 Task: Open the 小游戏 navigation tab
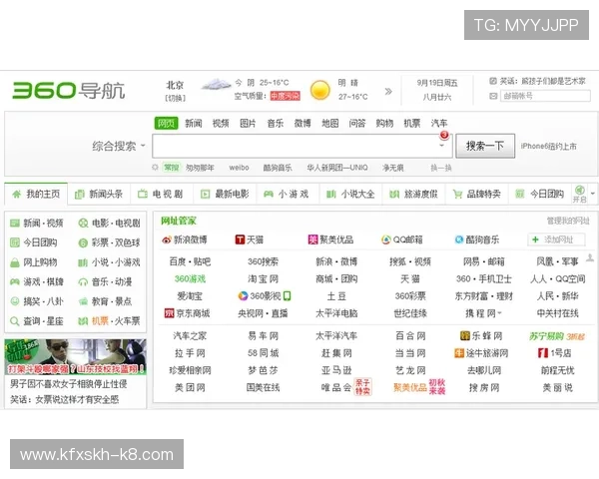coord(287,194)
